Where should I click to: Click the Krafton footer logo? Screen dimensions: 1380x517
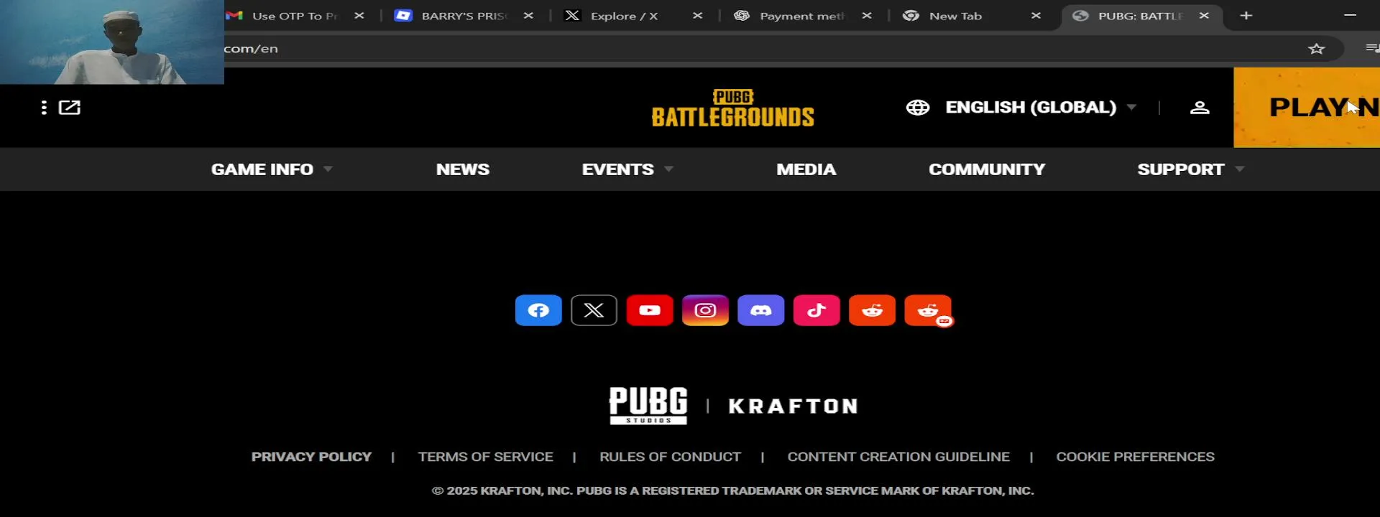click(793, 406)
